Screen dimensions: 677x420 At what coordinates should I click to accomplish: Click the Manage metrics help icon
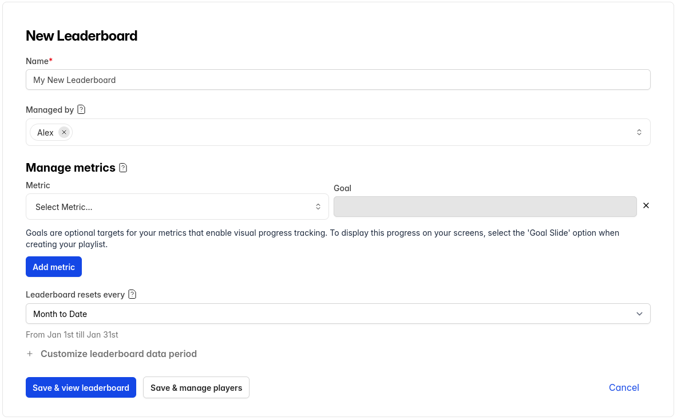coord(123,167)
